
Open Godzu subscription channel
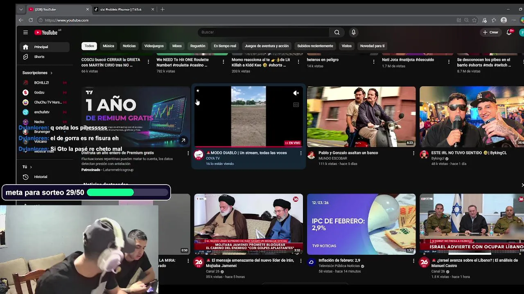click(x=45, y=92)
